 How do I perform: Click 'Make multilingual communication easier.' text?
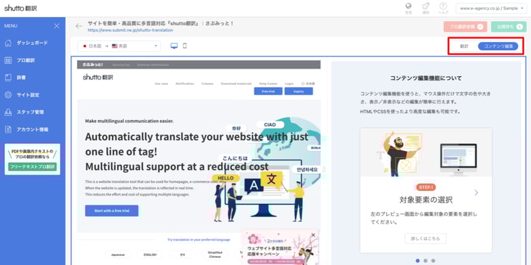(129, 121)
